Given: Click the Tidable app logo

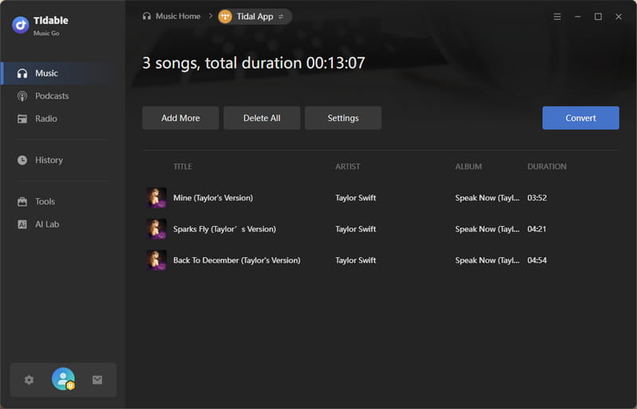Looking at the screenshot, I should pyautogui.click(x=21, y=25).
